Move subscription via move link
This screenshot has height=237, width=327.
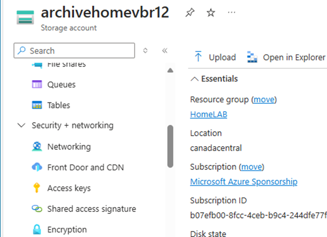251,167
